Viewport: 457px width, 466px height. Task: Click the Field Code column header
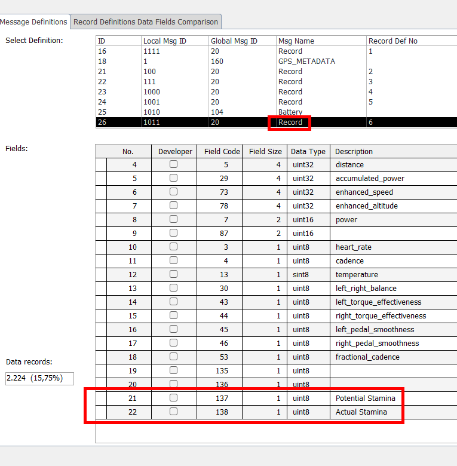pyautogui.click(x=222, y=151)
